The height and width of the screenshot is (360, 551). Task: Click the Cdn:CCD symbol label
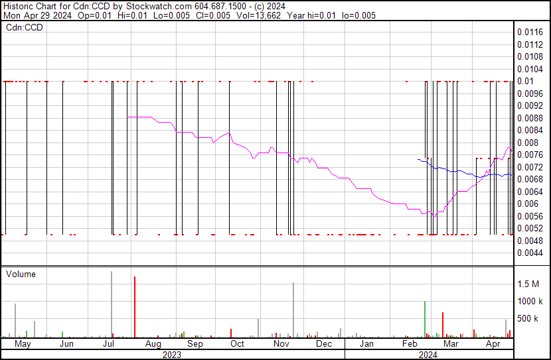(25, 27)
